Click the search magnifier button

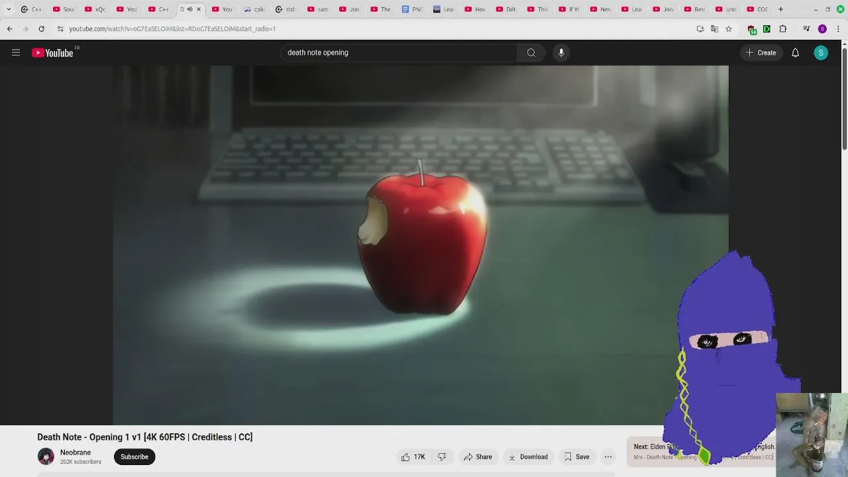[531, 53]
